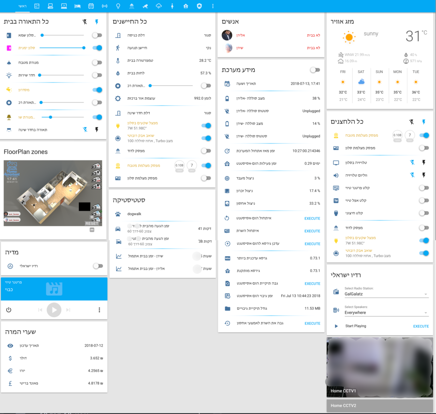Execute עדכן גירסא להום-אסיסטנט update
Image resolution: width=436 pixels, height=414 pixels.
[312, 244]
